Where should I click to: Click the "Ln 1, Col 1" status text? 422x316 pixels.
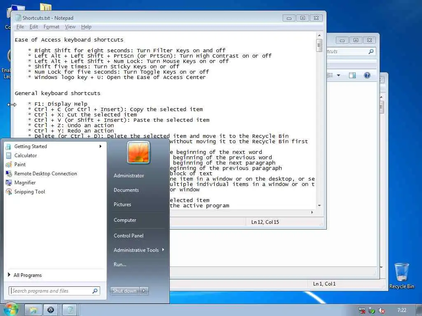(324, 284)
